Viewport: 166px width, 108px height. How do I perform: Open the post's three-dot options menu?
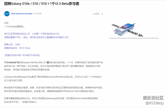coord(102,14)
